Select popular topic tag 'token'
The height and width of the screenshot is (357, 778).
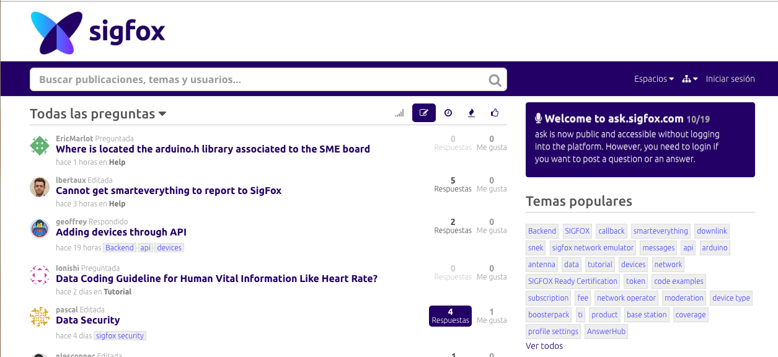click(635, 281)
